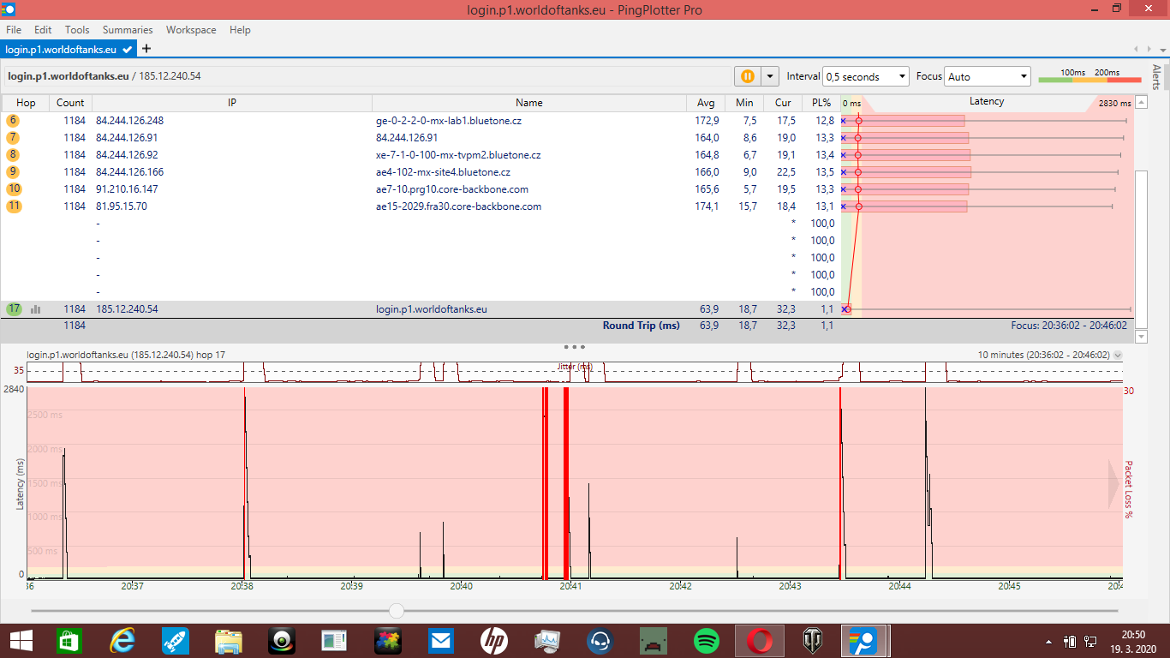Select the hop 6 orange number badge
The height and width of the screenshot is (658, 1170).
[13, 121]
